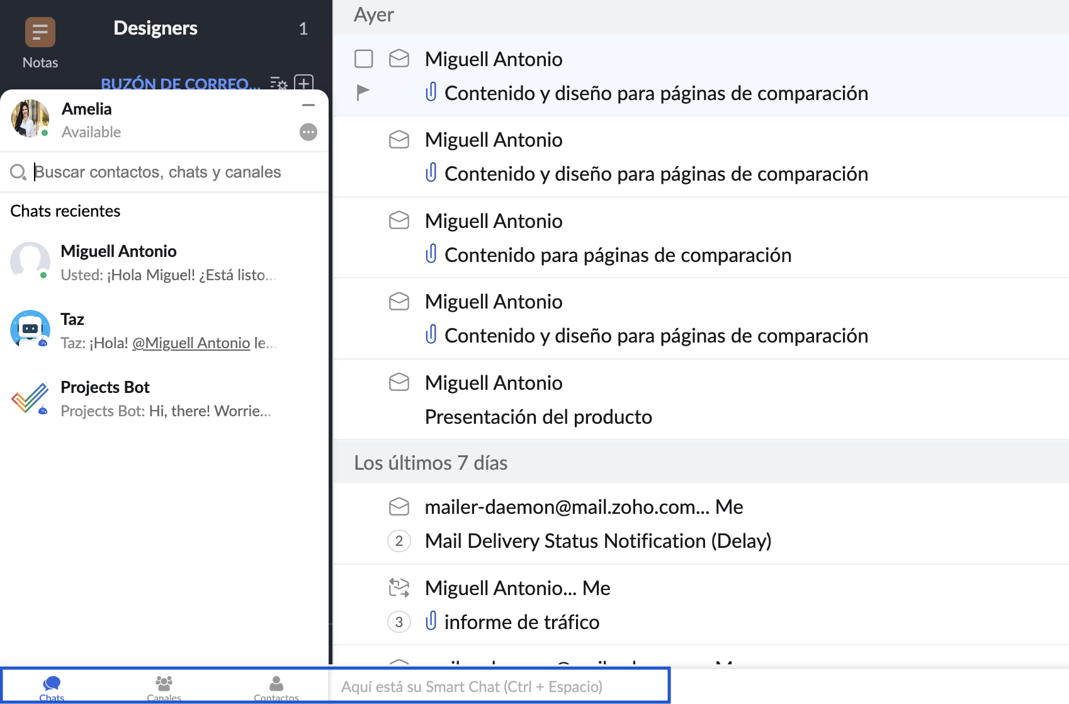The height and width of the screenshot is (704, 1069).
Task: Click the mailbox view settings icon
Action: [x=278, y=84]
